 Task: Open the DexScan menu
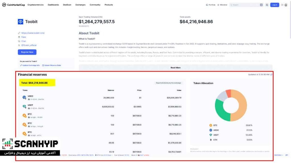tap(67, 5)
